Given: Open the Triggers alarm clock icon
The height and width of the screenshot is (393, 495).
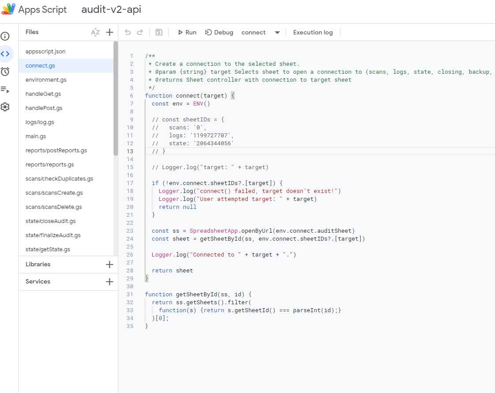Looking at the screenshot, I should [x=5, y=72].
